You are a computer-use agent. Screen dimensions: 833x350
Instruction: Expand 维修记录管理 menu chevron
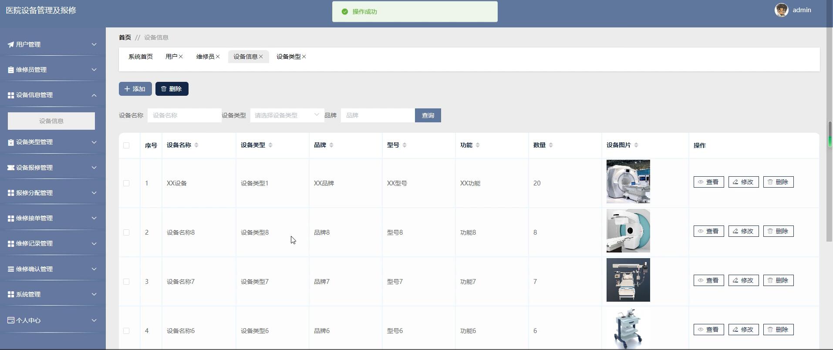[94, 243]
